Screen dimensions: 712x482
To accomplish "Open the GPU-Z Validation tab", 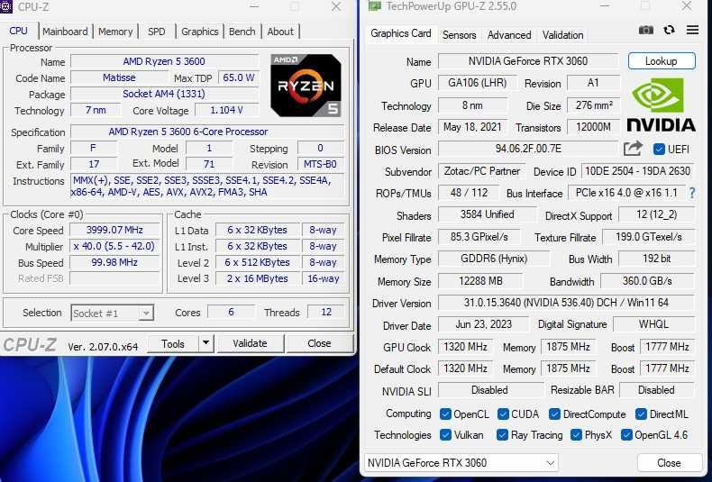I will coord(562,35).
